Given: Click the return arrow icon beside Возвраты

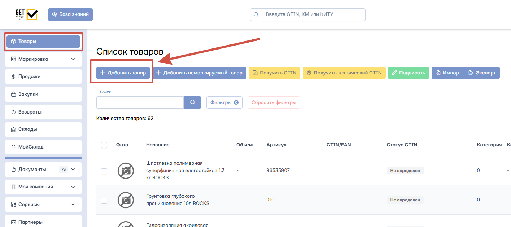Looking at the screenshot, I should pos(13,112).
